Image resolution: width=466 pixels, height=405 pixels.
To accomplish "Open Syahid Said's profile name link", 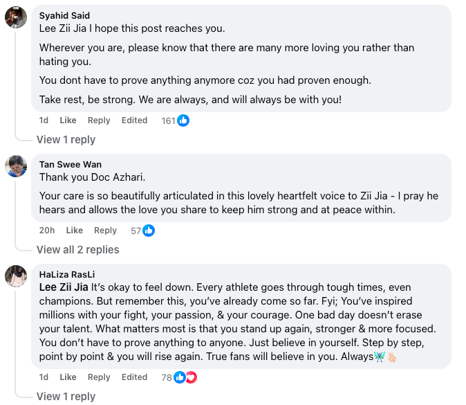I will tap(64, 15).
